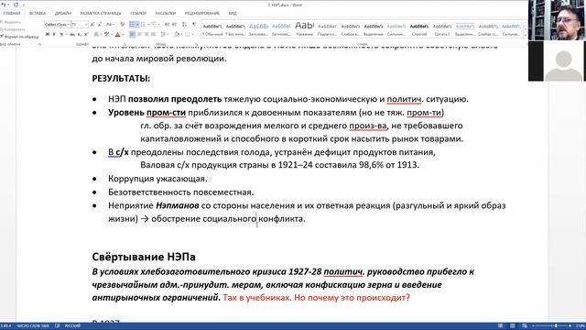Open numbering style dropdown arrow
The height and width of the screenshot is (330, 586).
tap(148, 25)
